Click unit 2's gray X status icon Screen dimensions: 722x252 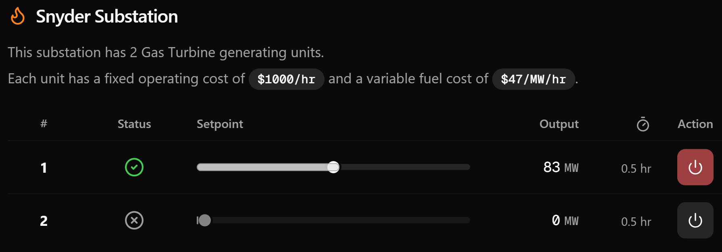(134, 220)
